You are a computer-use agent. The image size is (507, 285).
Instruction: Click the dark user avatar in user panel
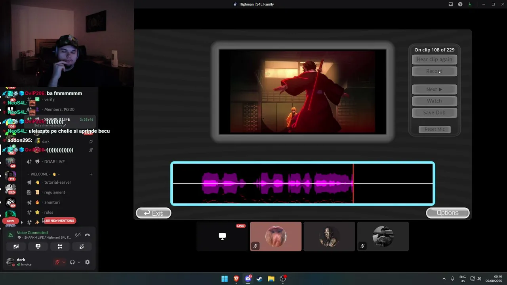coord(10,262)
